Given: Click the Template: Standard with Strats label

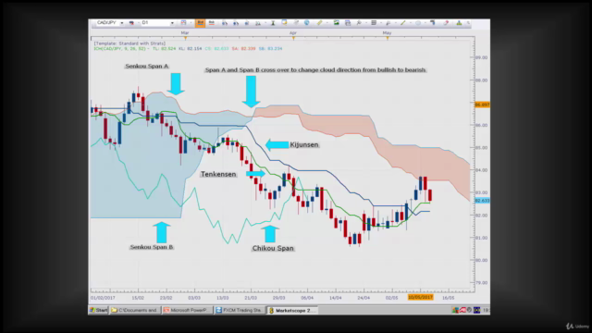Looking at the screenshot, I should point(129,43).
